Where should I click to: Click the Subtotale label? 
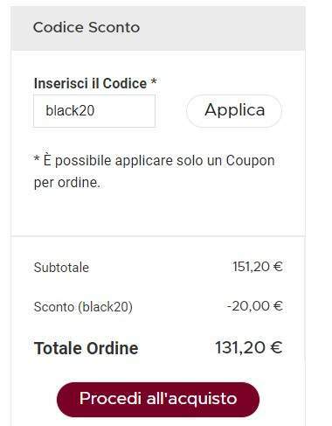[x=61, y=268]
